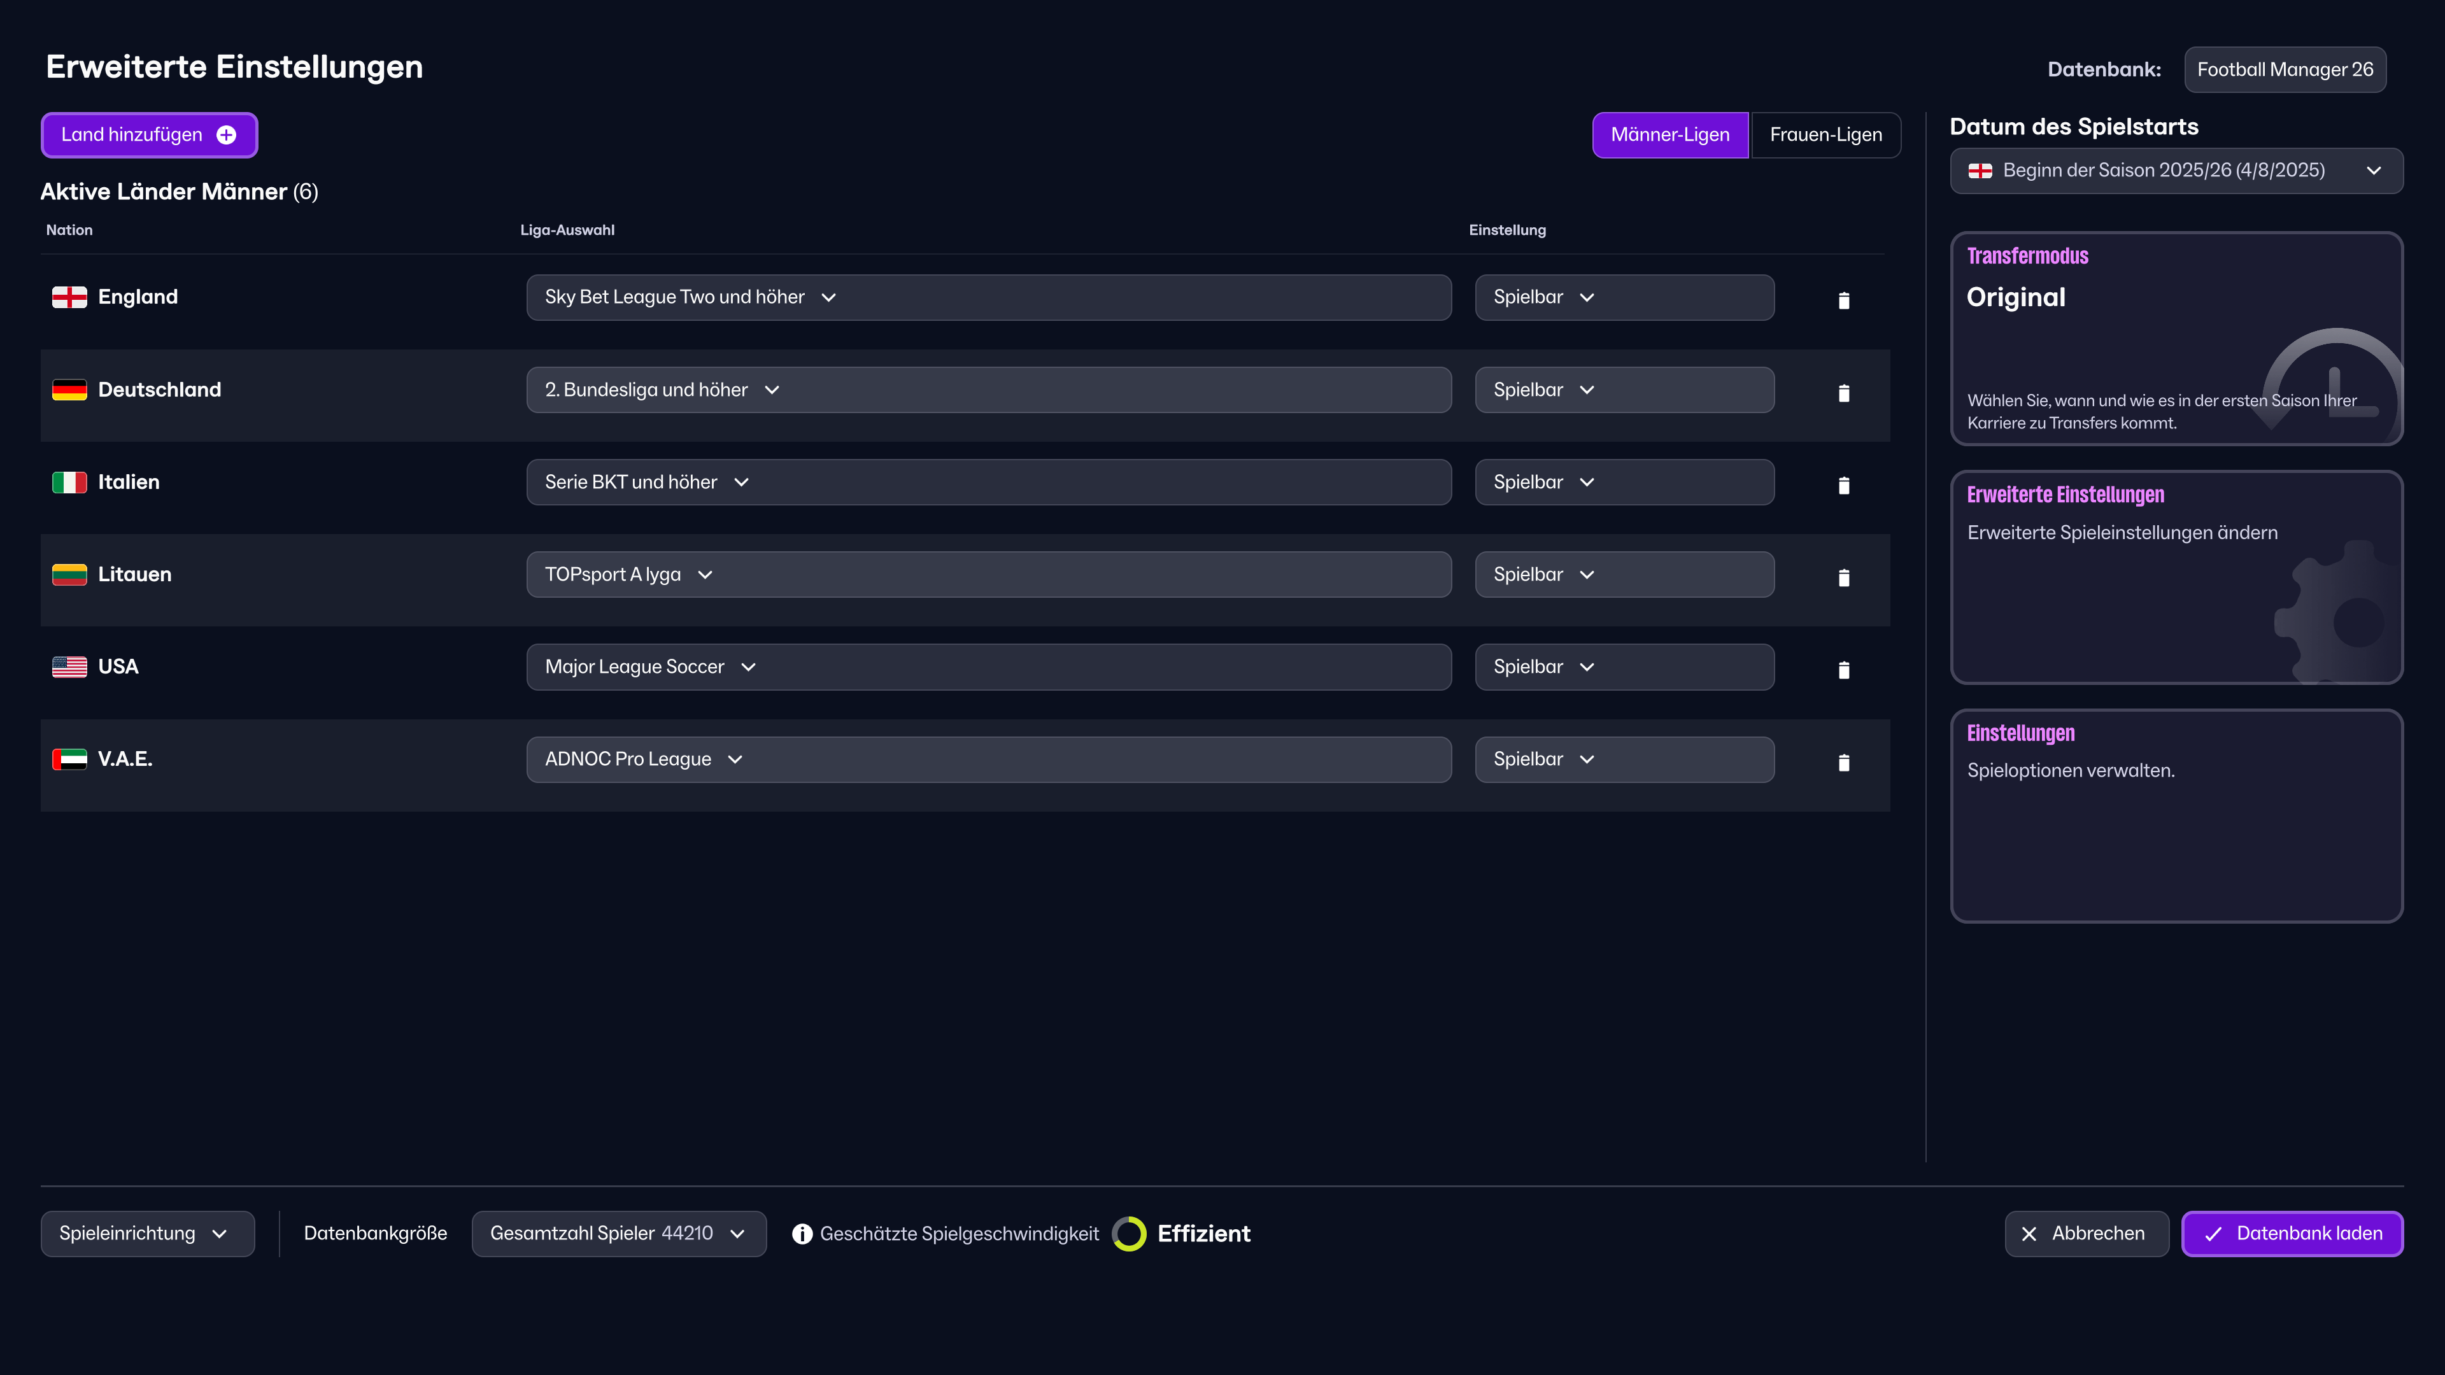Delete Litauen nation via trash icon
Image resolution: width=2445 pixels, height=1375 pixels.
click(x=1843, y=577)
